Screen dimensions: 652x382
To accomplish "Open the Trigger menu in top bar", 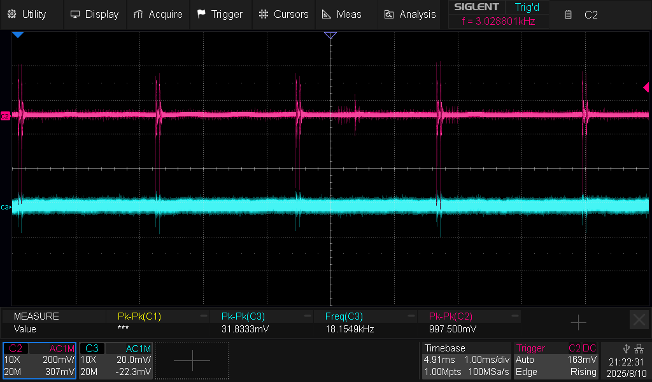I will coord(220,14).
